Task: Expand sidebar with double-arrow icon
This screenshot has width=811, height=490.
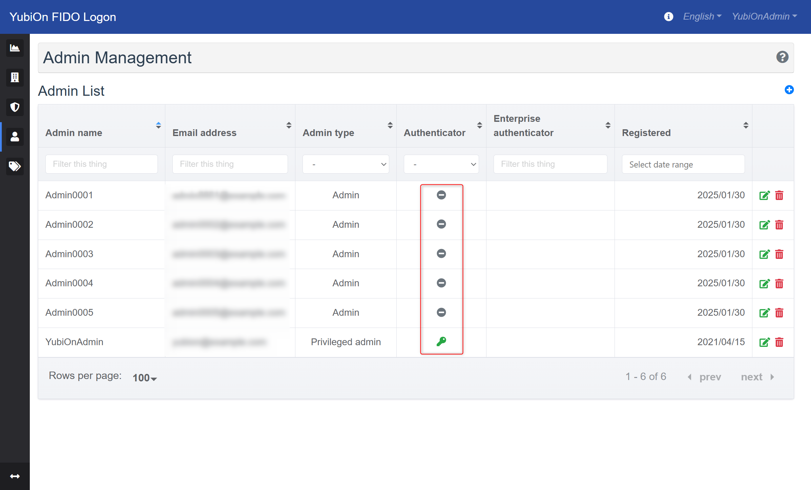Action: coord(15,476)
